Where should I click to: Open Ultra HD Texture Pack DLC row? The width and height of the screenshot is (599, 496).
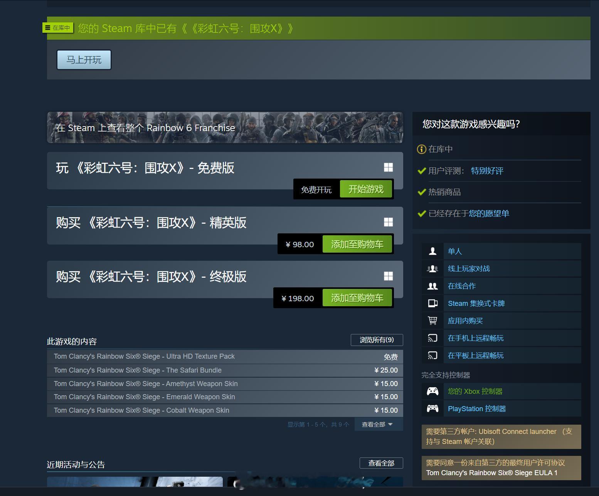click(225, 357)
